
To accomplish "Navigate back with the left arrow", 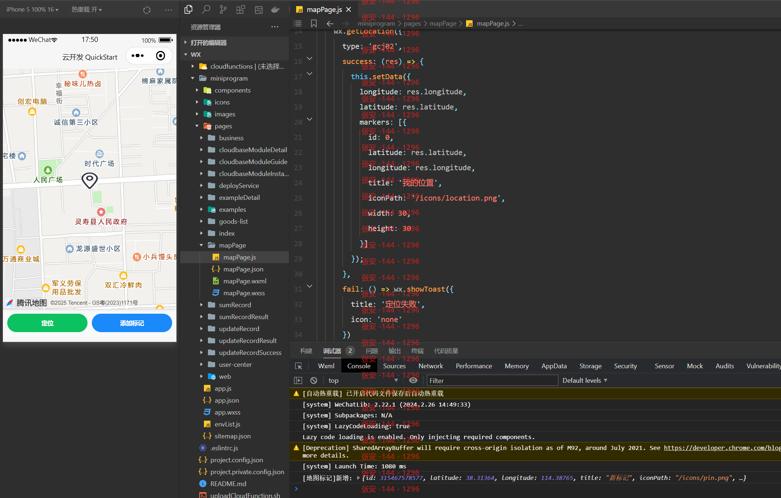I will pyautogui.click(x=330, y=23).
